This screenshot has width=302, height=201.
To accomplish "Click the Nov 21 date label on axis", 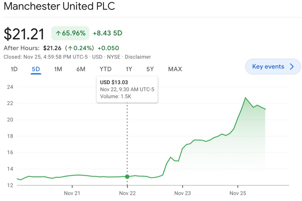I will pyautogui.click(x=72, y=193).
